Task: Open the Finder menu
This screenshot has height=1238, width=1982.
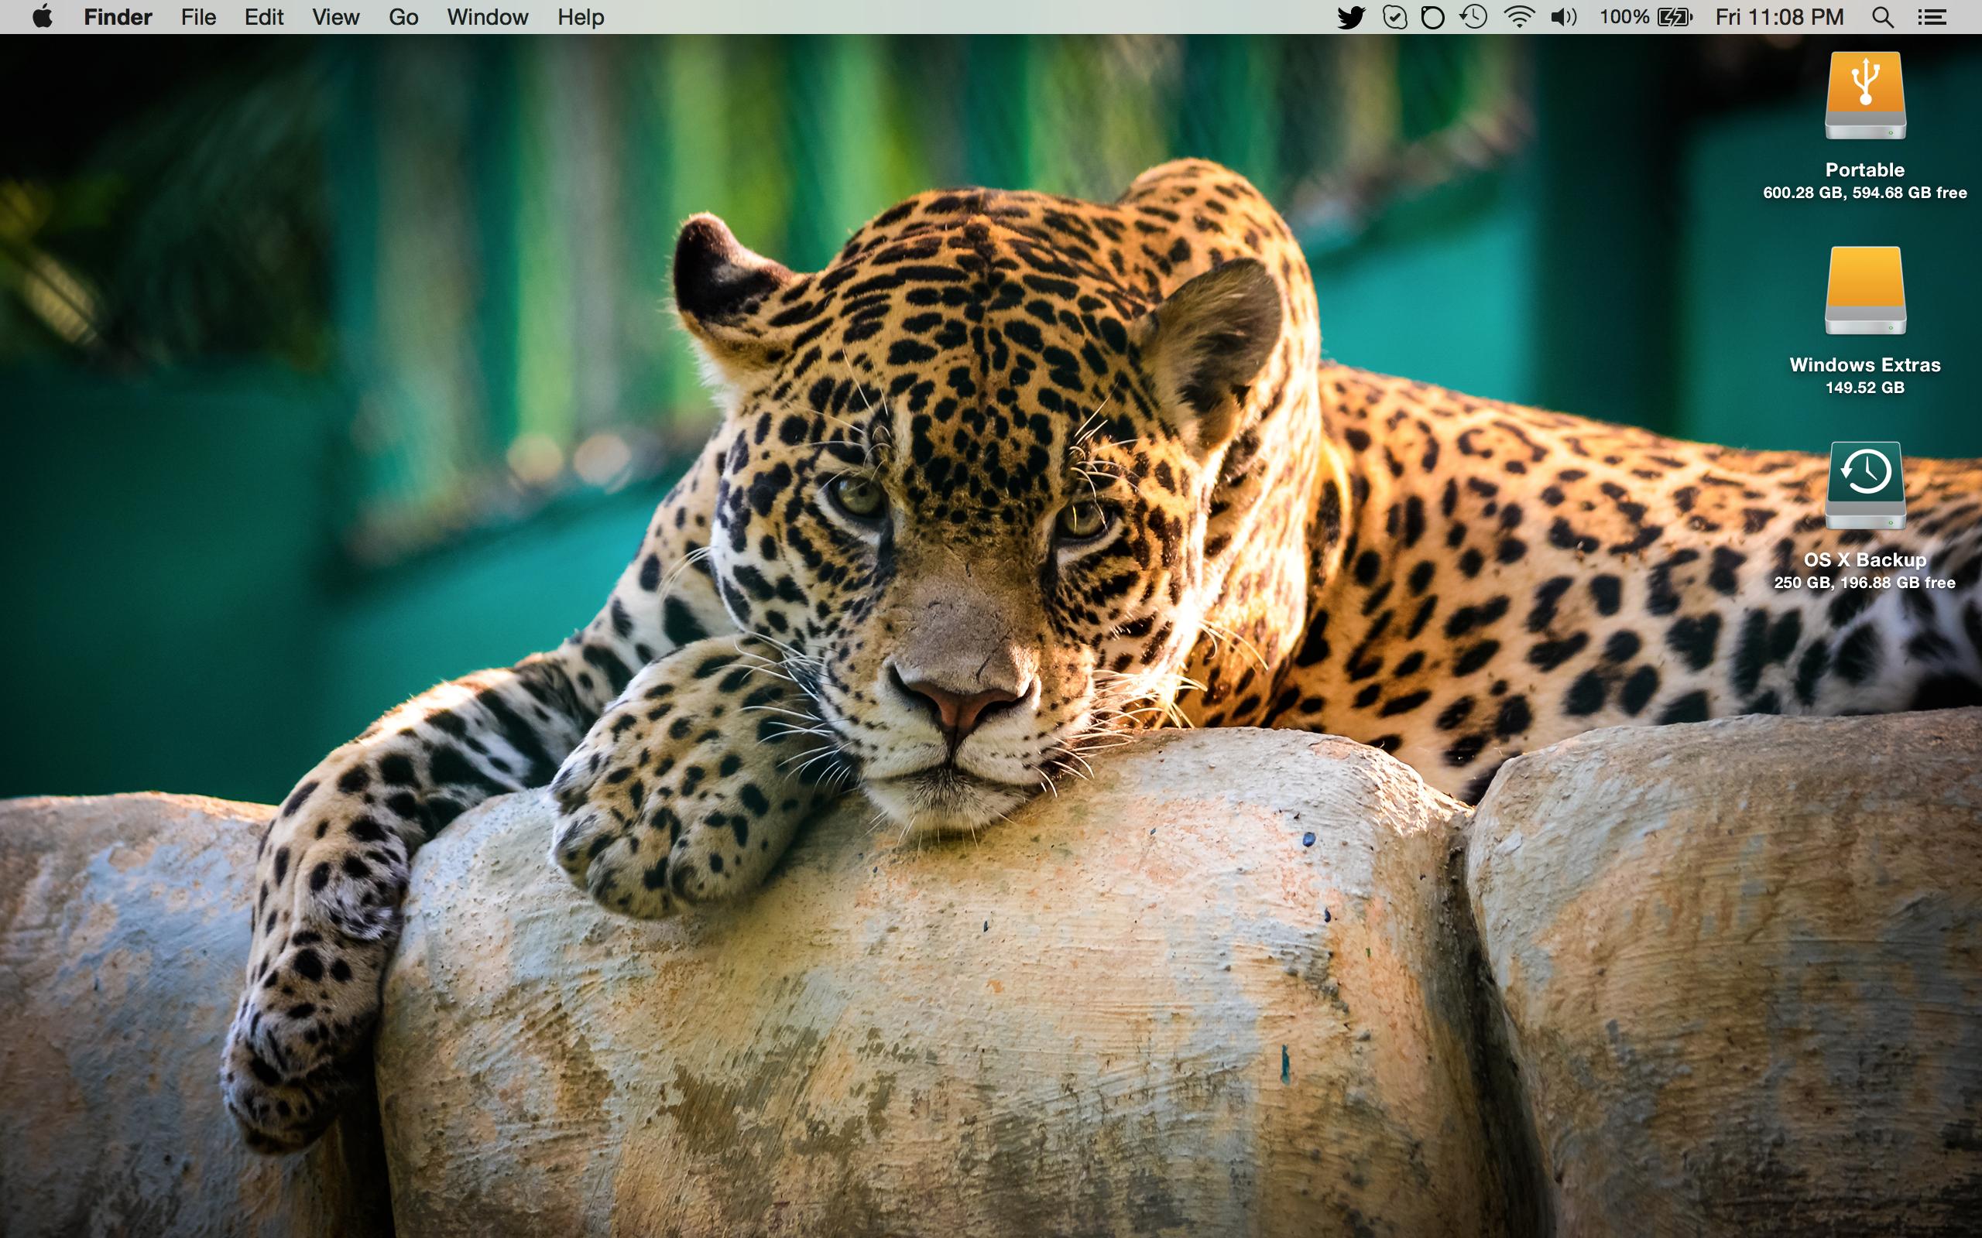Action: point(118,17)
